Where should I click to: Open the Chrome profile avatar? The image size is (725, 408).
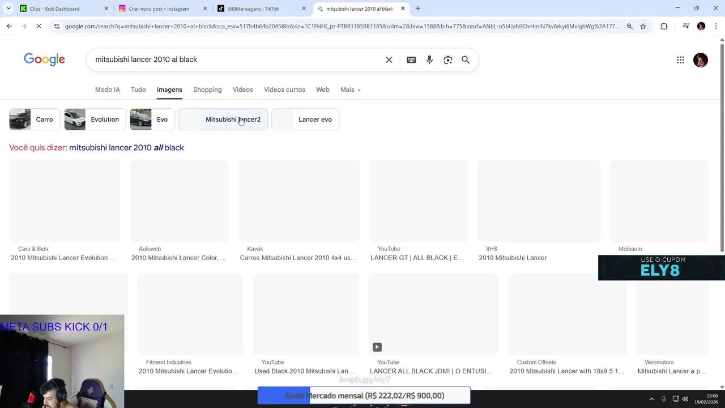(701, 26)
